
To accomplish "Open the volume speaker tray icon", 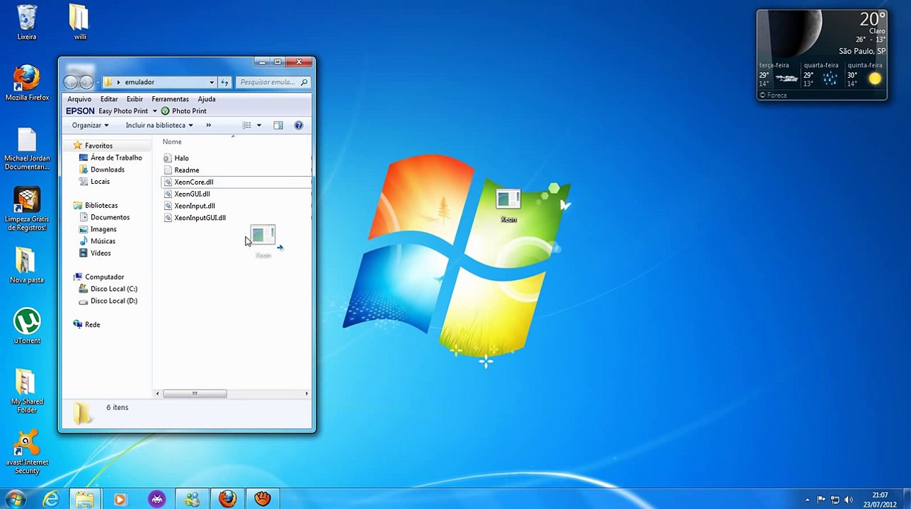I will pos(849,500).
